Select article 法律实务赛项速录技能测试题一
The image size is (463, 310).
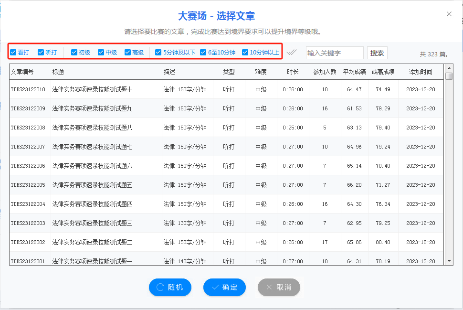click(92, 261)
